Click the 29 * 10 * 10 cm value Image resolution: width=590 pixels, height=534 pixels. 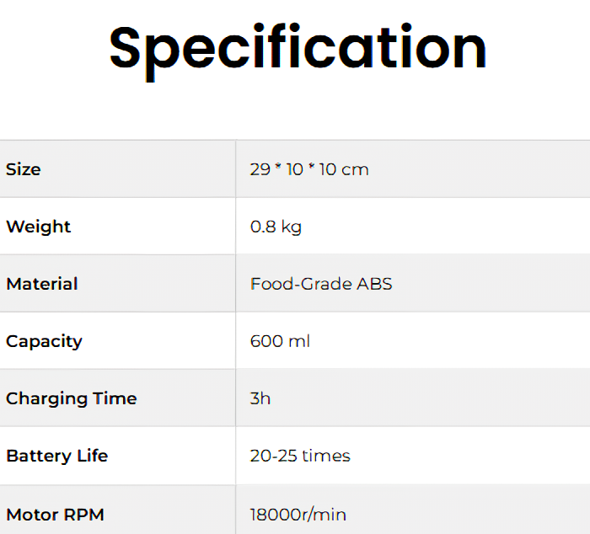(309, 169)
